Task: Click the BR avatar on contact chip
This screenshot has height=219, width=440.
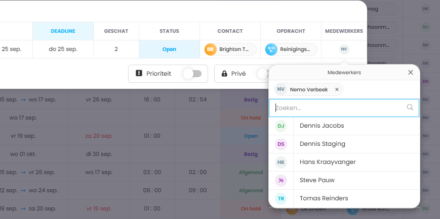Action: tap(210, 49)
